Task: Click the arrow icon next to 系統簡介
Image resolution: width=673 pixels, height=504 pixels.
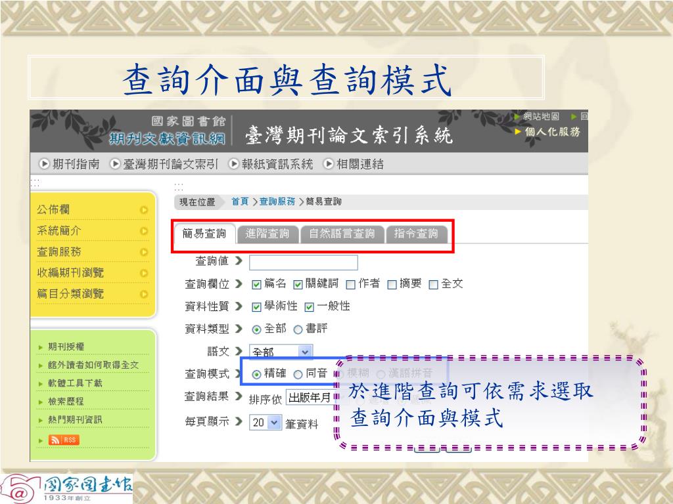Action: pos(144,231)
